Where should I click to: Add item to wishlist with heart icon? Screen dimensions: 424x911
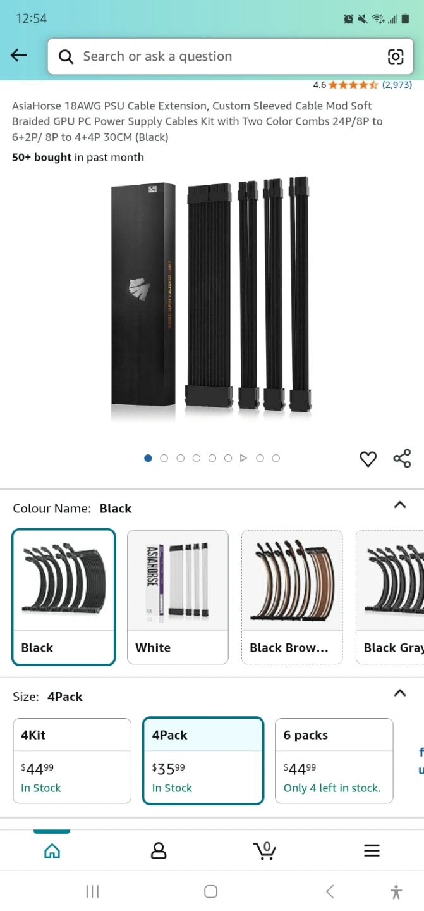pos(368,459)
